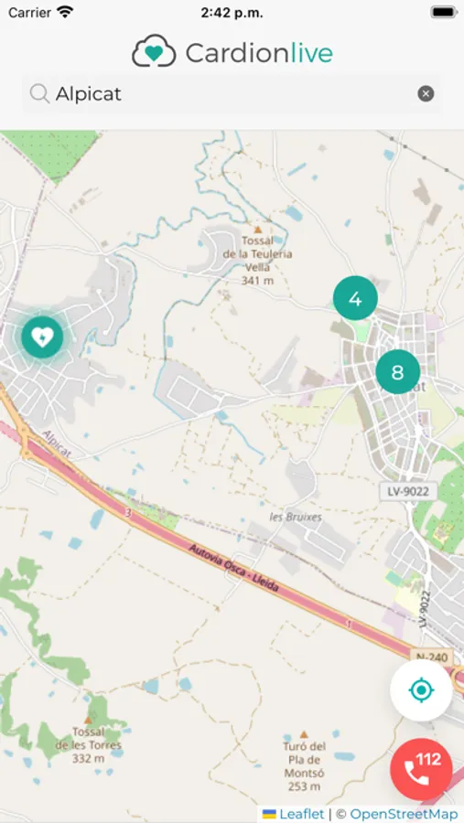The height and width of the screenshot is (823, 464).
Task: Click the Autovia Osca - Lleida road label
Action: pos(234,569)
